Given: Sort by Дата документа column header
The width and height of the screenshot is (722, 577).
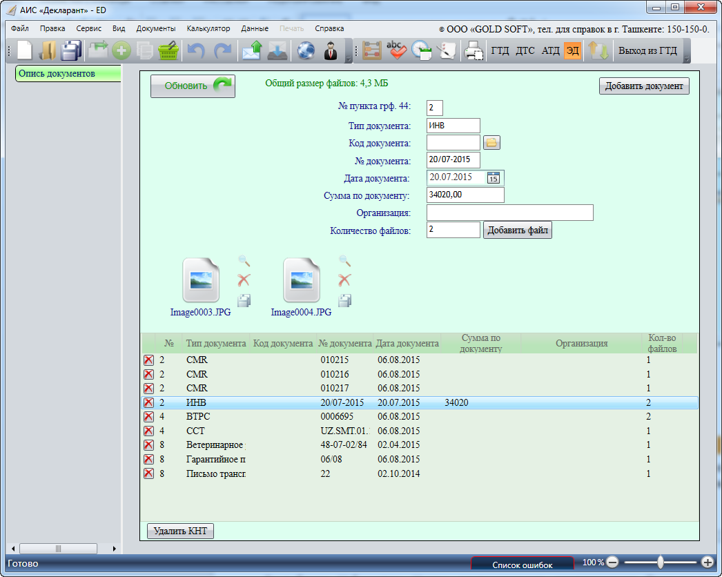Looking at the screenshot, I should [407, 344].
